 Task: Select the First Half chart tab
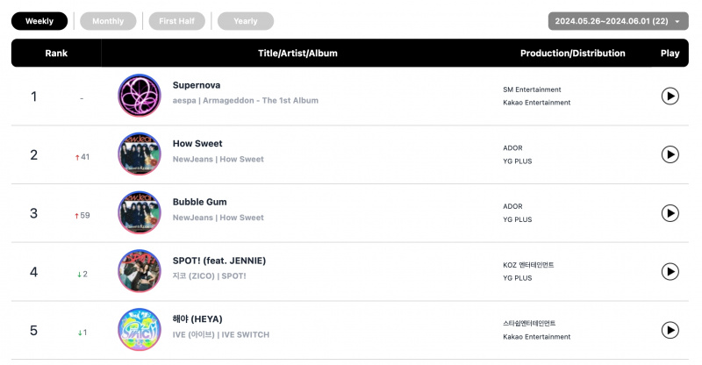coord(177,21)
